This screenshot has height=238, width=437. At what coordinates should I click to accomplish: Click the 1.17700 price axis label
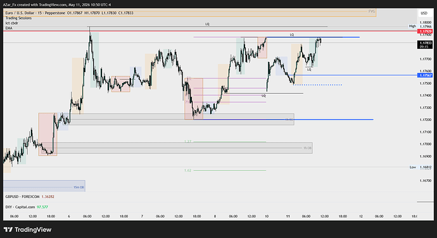click(x=426, y=59)
